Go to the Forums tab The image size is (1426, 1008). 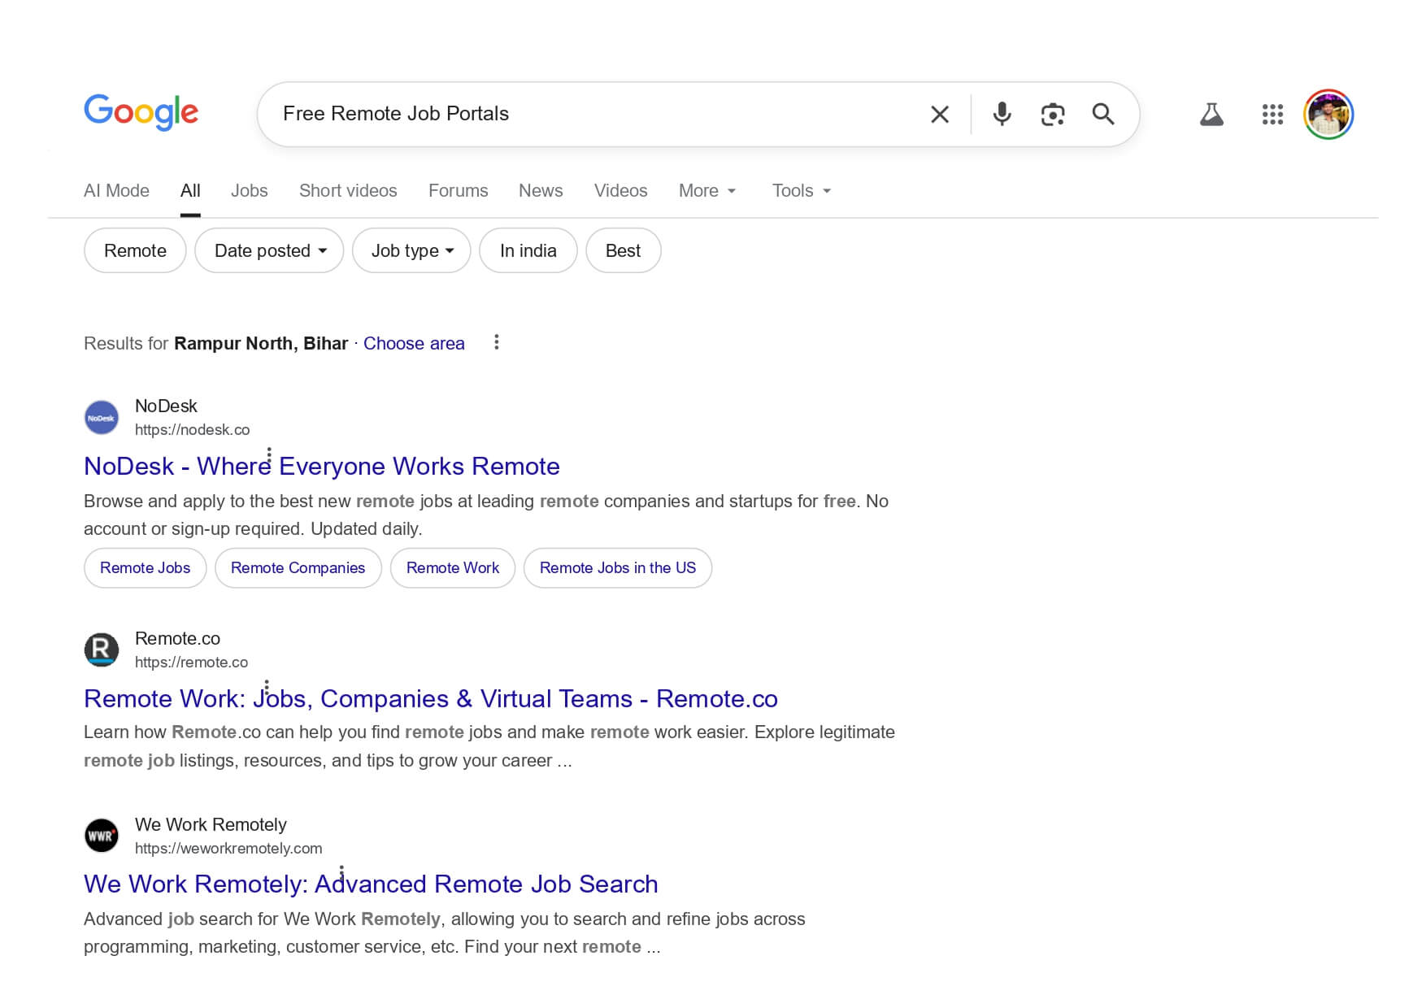pyautogui.click(x=458, y=191)
